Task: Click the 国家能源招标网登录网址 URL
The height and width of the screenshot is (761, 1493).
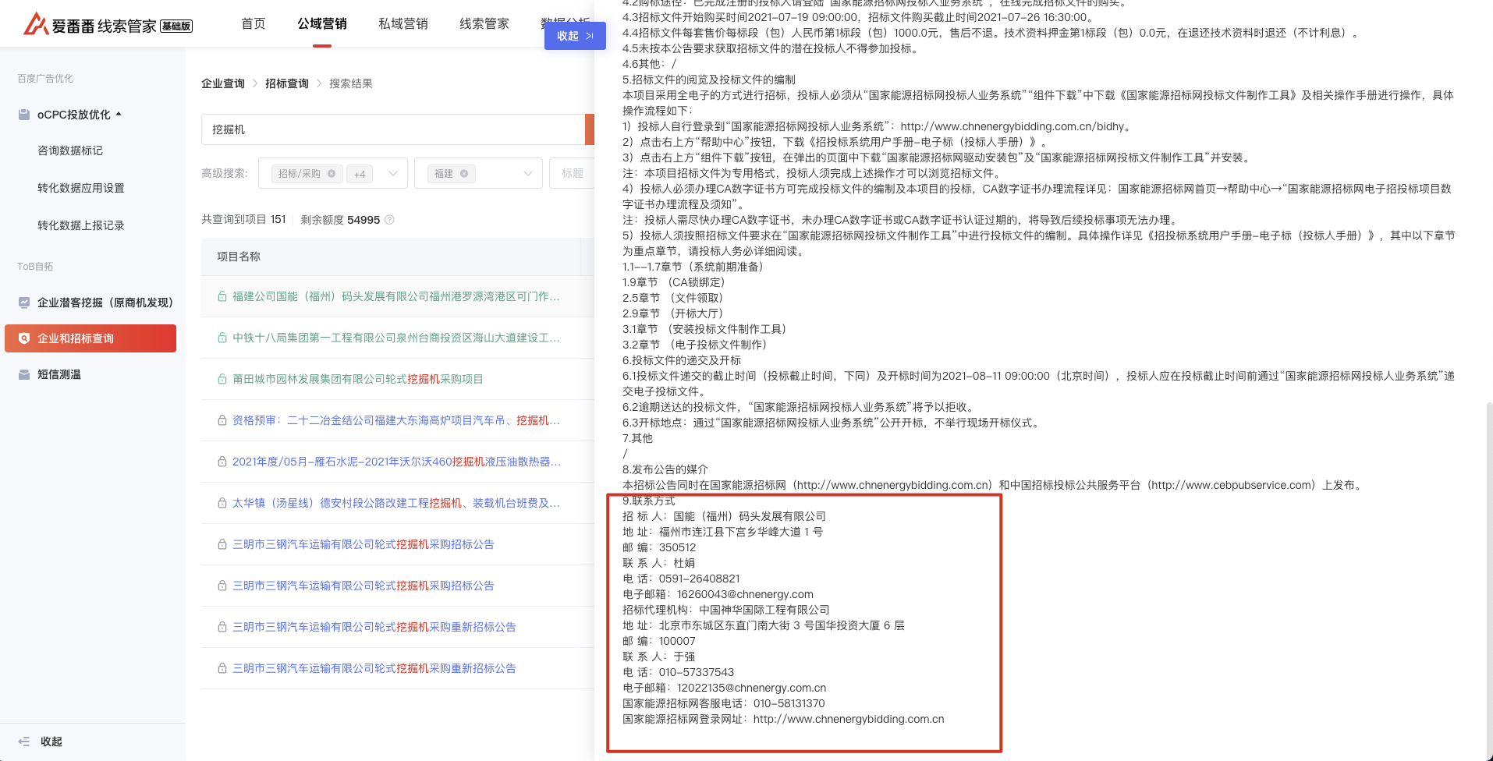Action: tap(849, 719)
